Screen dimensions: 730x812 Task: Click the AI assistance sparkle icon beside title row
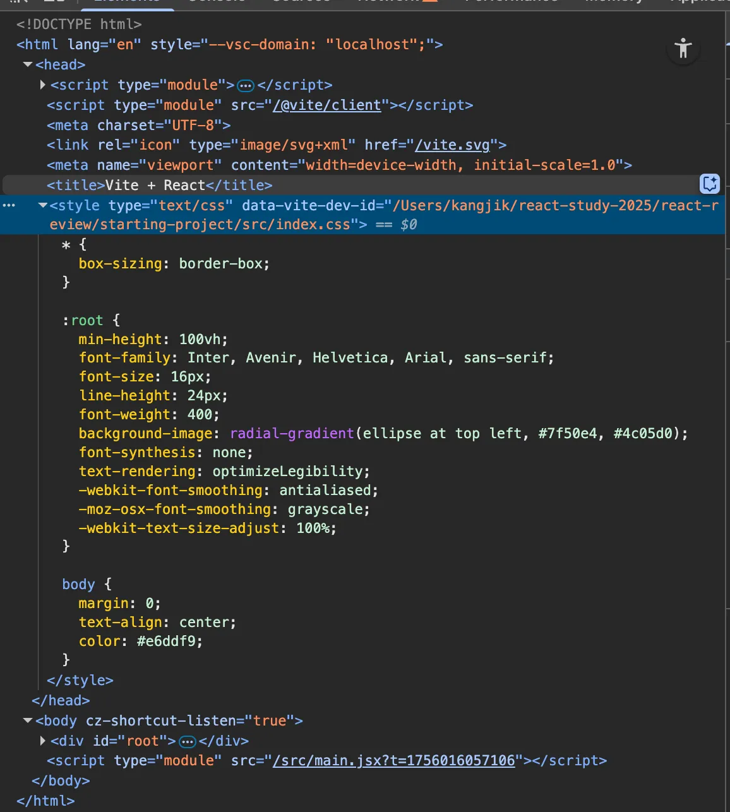710,184
